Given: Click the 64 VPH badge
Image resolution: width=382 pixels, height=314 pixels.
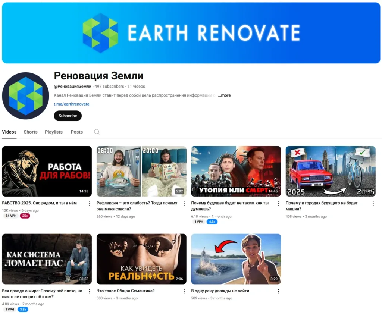Looking at the screenshot, I should (x=11, y=216).
